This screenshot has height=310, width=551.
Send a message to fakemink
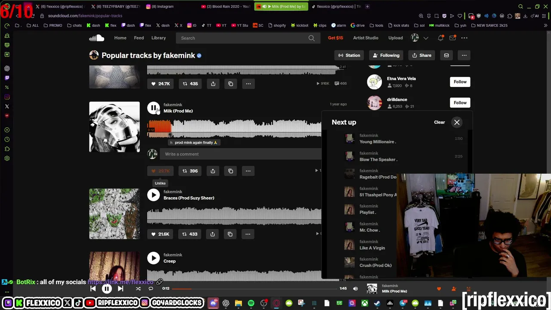click(x=446, y=55)
